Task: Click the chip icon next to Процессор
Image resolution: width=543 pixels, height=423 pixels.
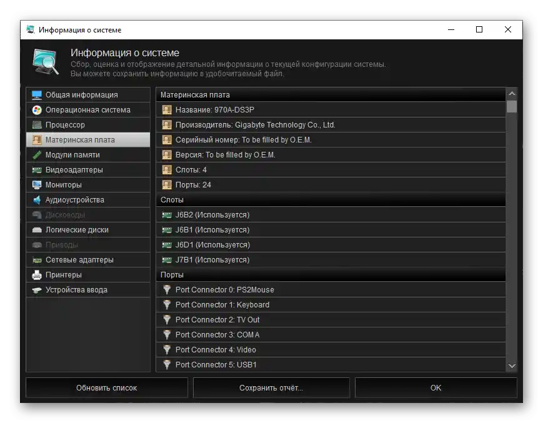Action: 37,124
